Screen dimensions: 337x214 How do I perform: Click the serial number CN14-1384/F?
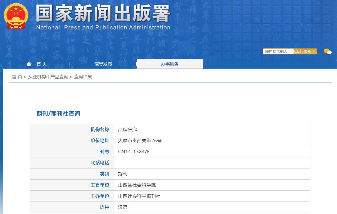[134, 152]
